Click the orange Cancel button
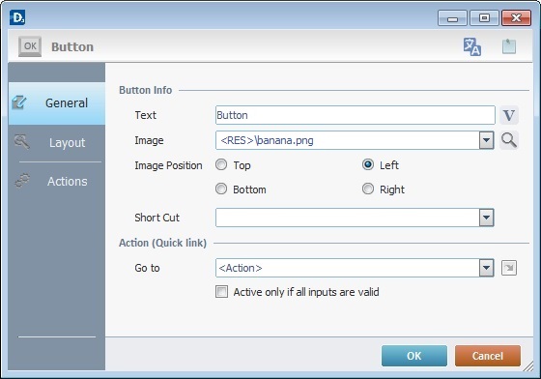Viewport: 541px width, 379px height. pyautogui.click(x=488, y=356)
